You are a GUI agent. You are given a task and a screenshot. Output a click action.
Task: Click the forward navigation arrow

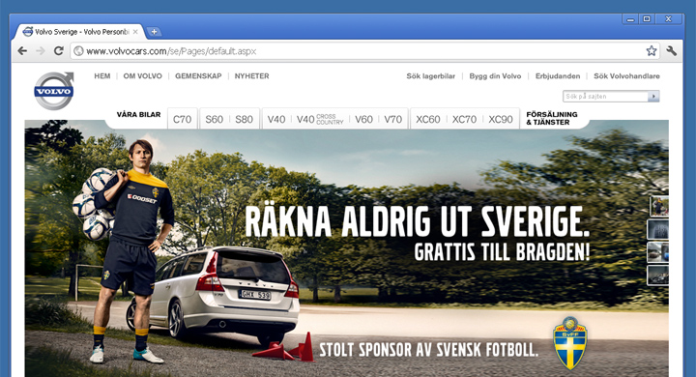click(x=41, y=51)
